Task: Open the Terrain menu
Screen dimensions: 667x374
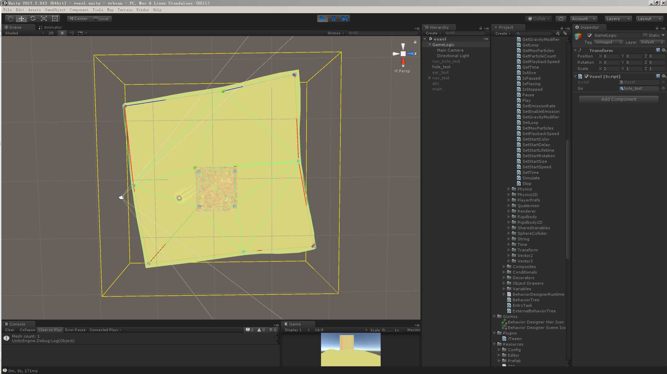Action: [125, 10]
